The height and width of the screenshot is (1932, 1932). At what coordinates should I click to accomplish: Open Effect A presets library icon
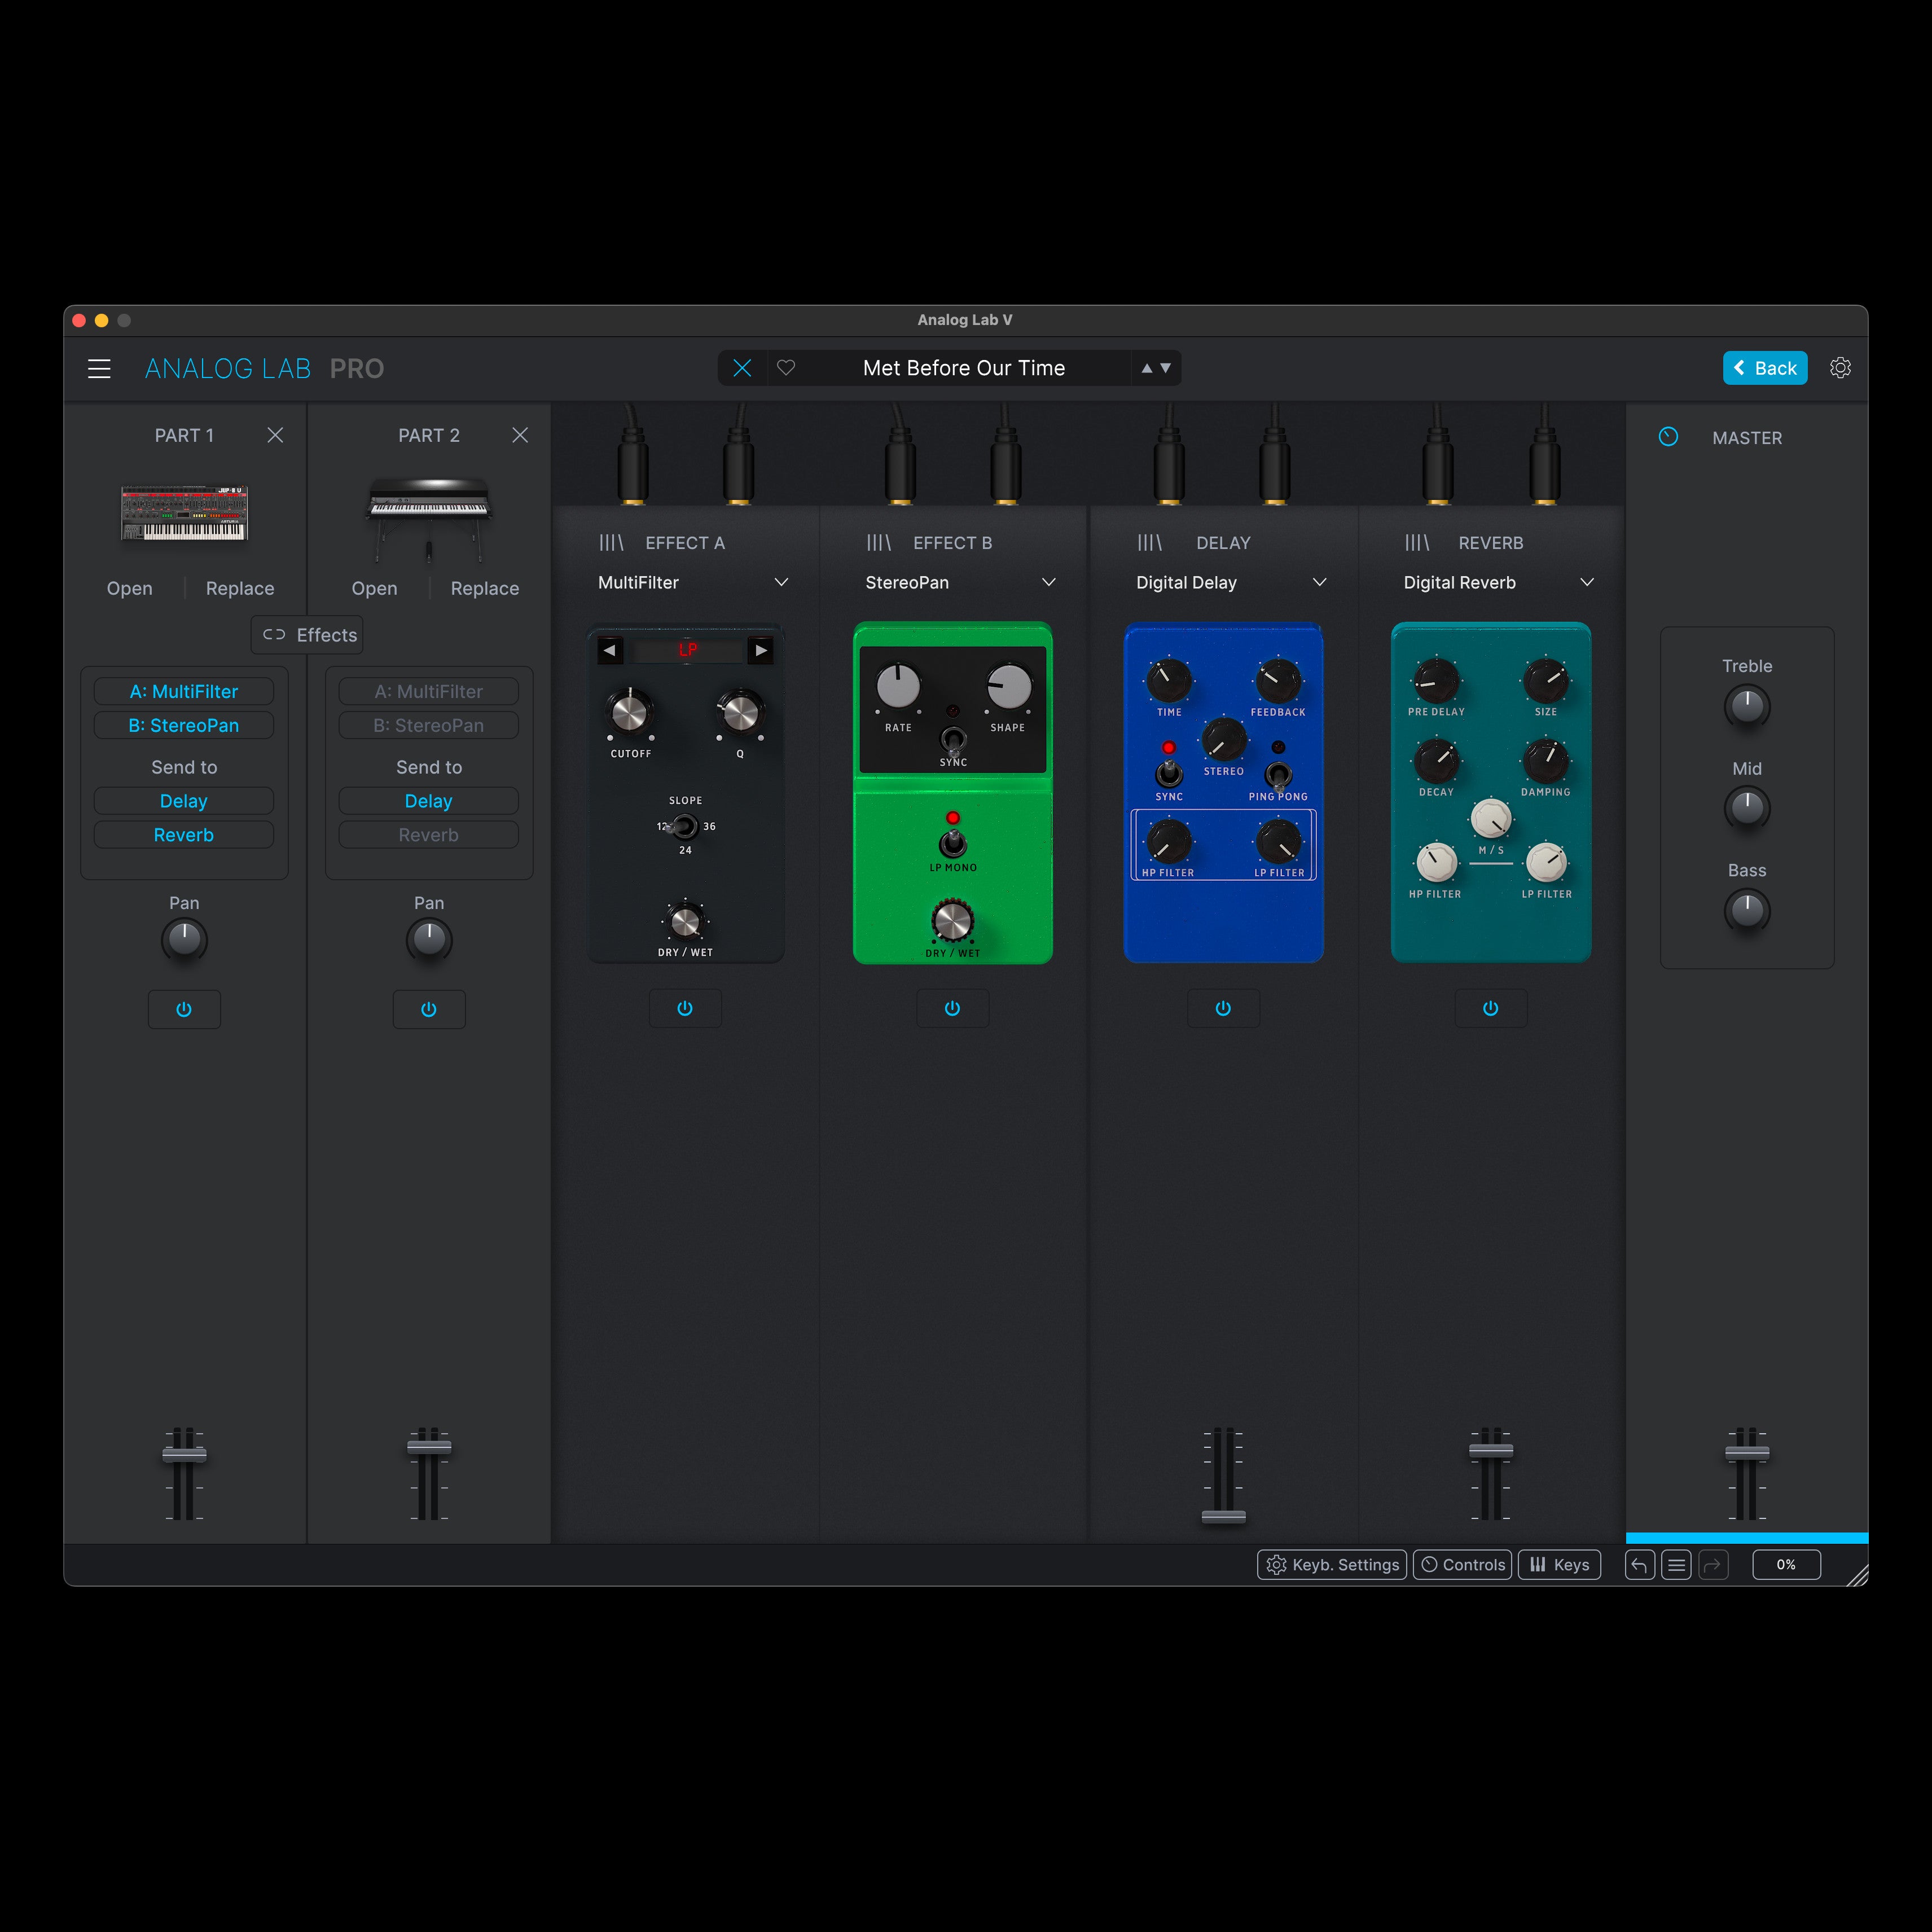tap(611, 543)
